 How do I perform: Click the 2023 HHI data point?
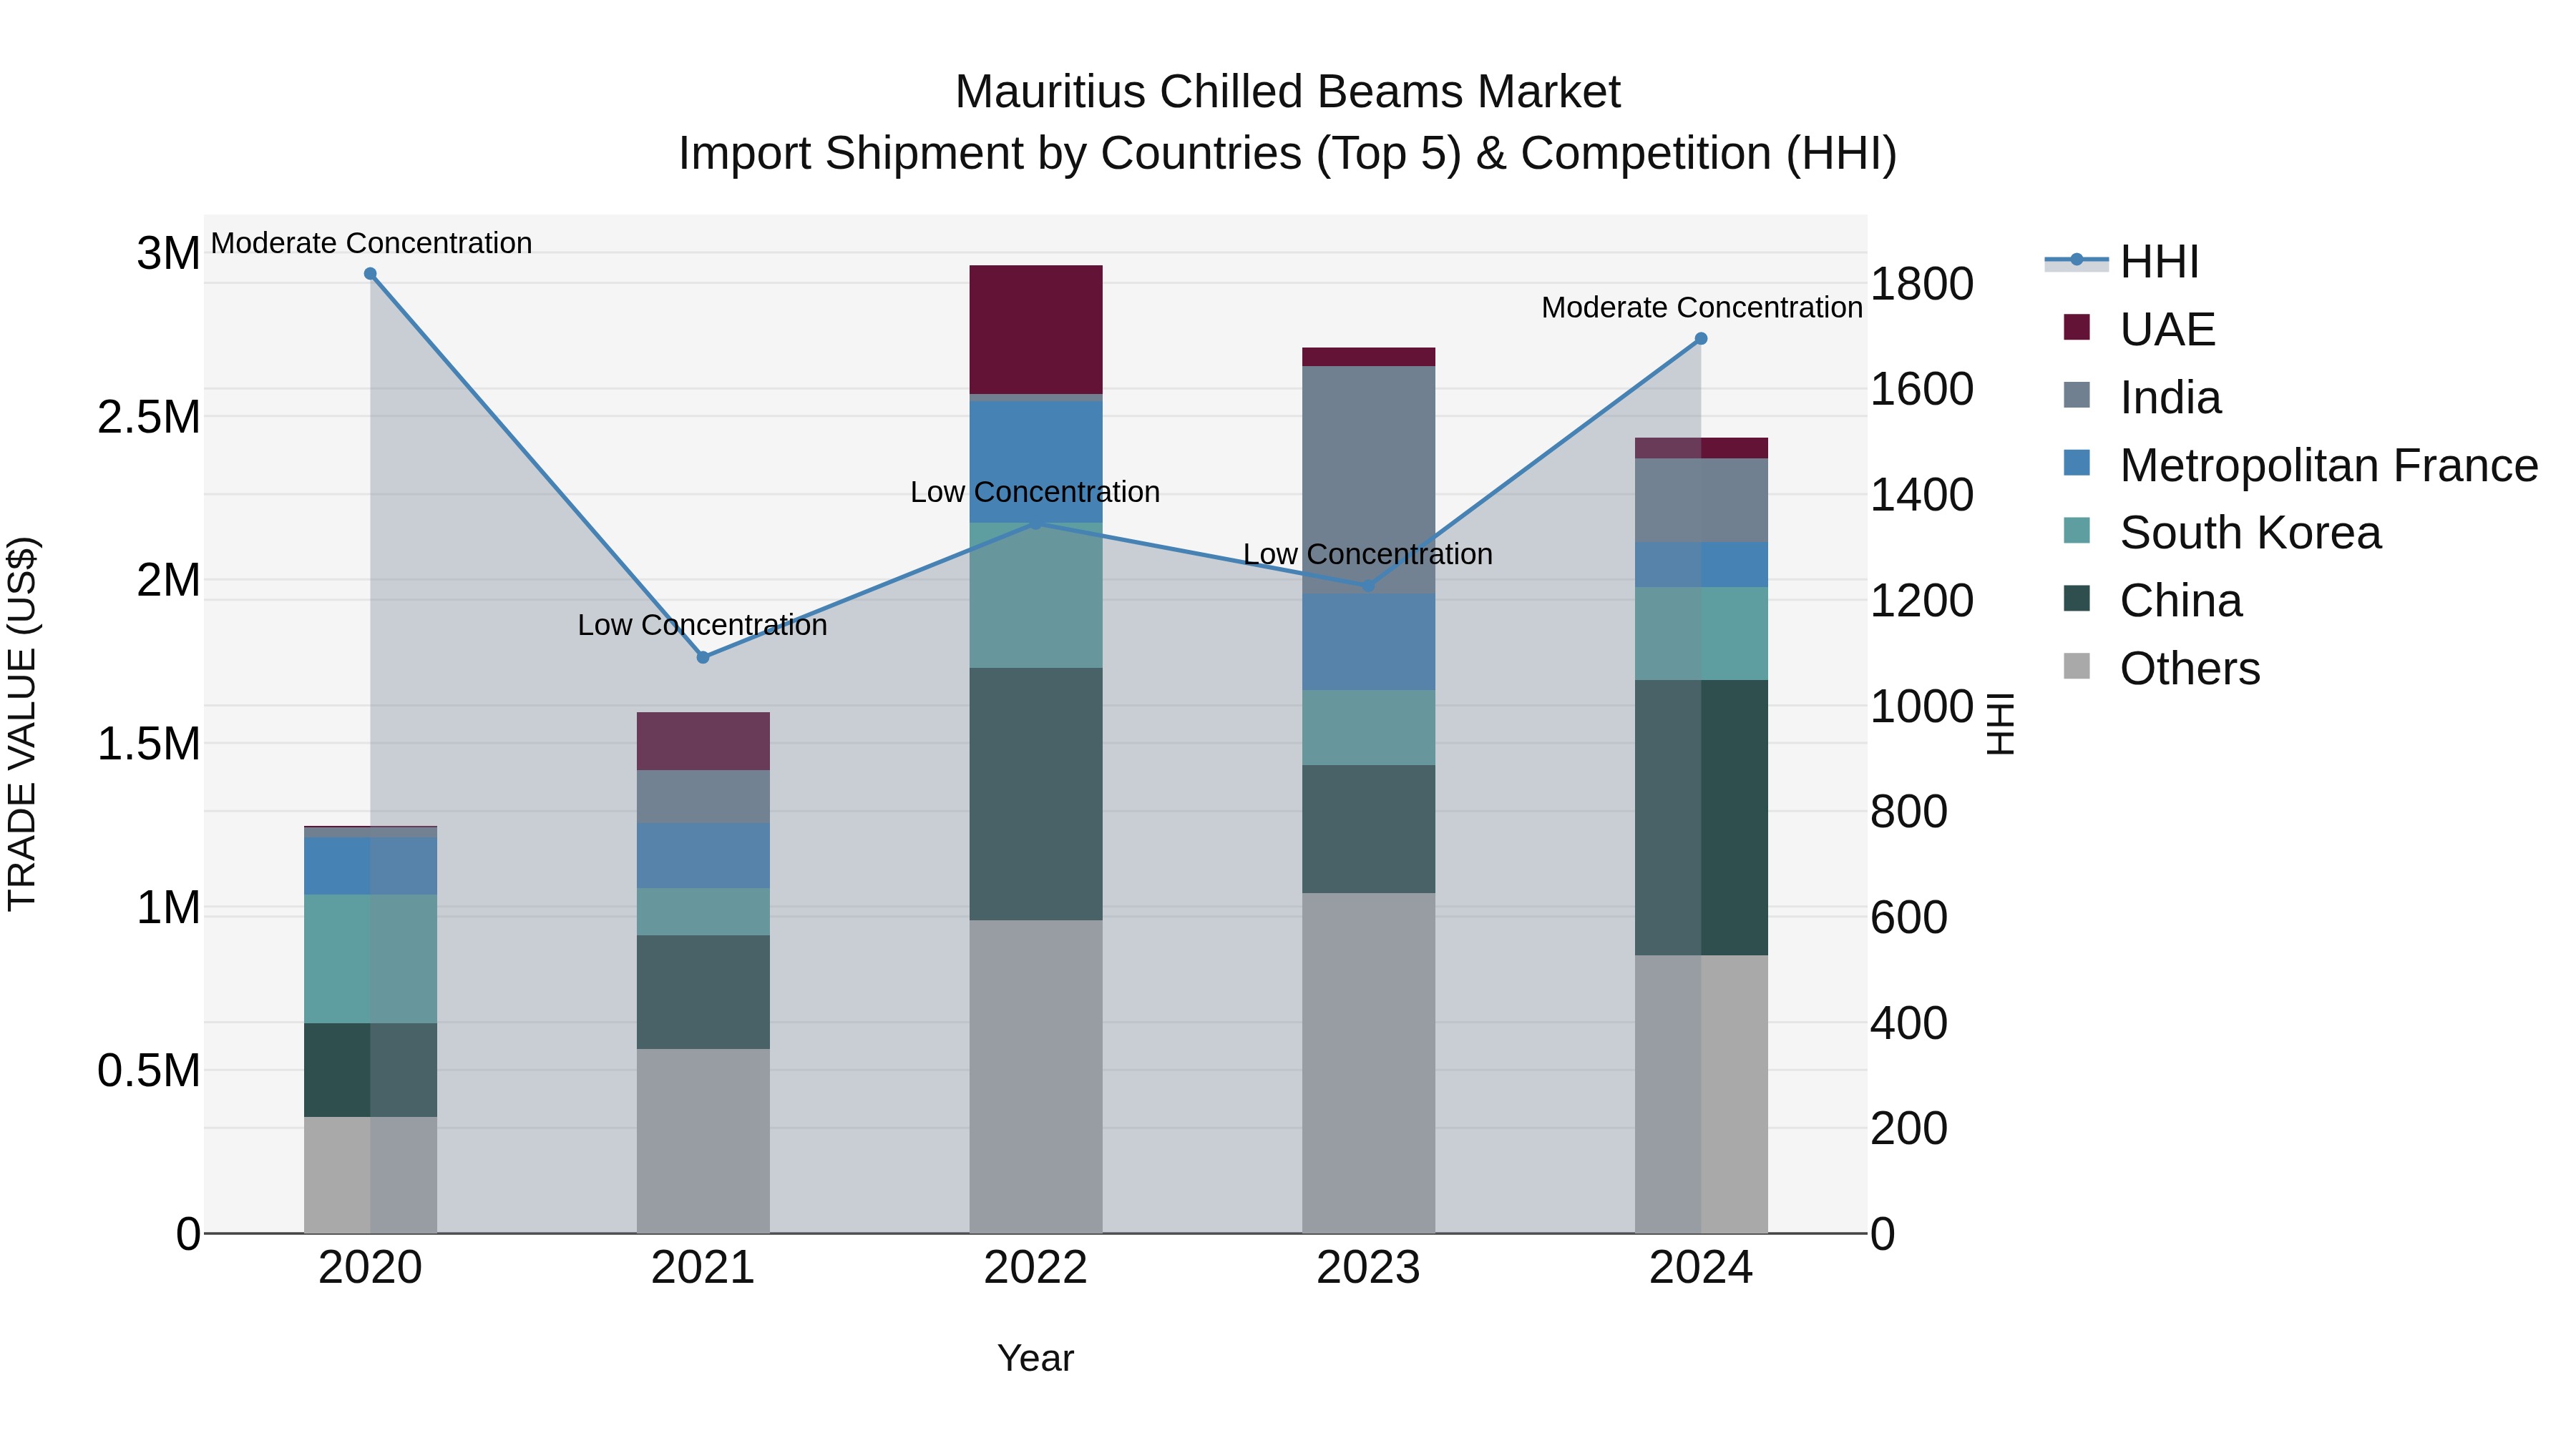click(x=1369, y=586)
